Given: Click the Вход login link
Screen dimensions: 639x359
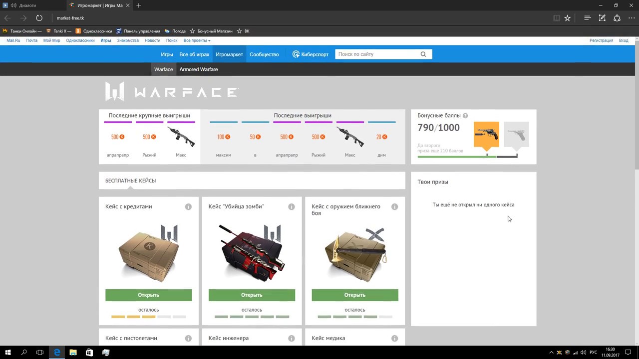Looking at the screenshot, I should pos(624,40).
